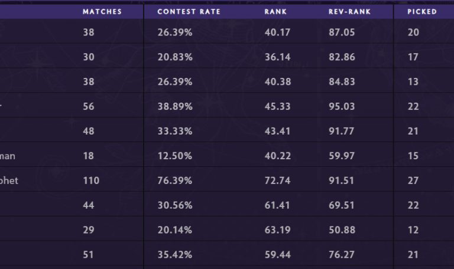The image size is (454, 269).
Task: Click the Rank column header
Action: point(276,12)
